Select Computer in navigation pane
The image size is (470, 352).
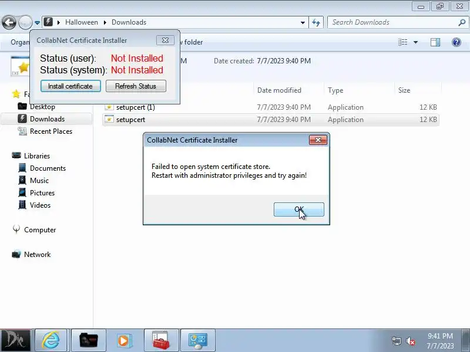click(x=40, y=229)
